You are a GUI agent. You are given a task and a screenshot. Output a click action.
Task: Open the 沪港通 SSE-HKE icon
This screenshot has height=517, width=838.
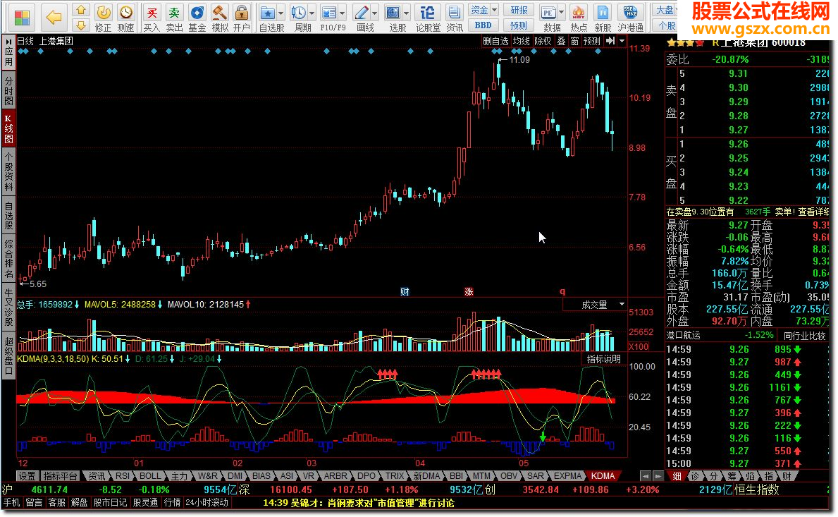tap(631, 17)
